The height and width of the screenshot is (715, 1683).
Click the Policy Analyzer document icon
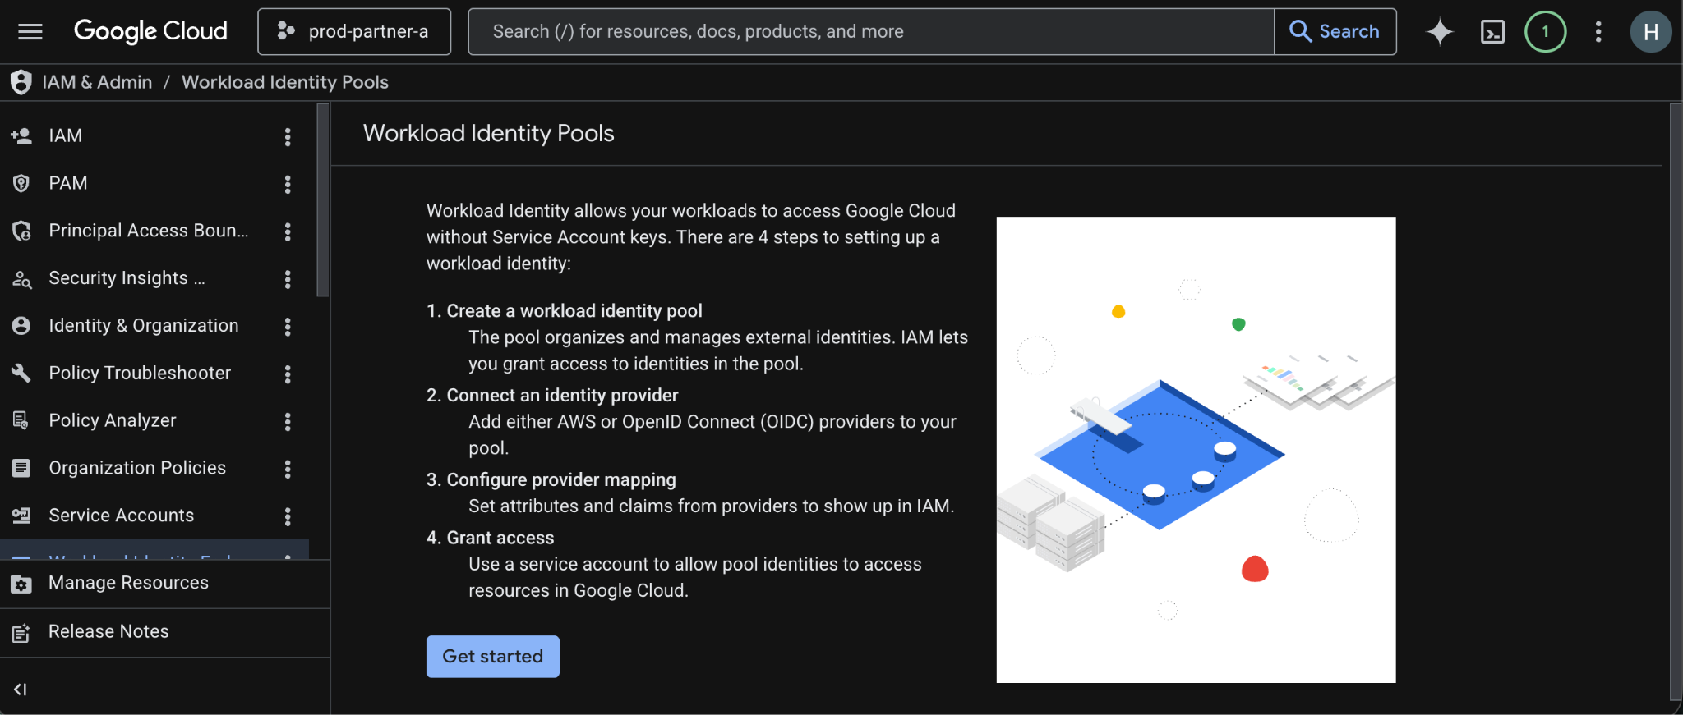click(21, 420)
